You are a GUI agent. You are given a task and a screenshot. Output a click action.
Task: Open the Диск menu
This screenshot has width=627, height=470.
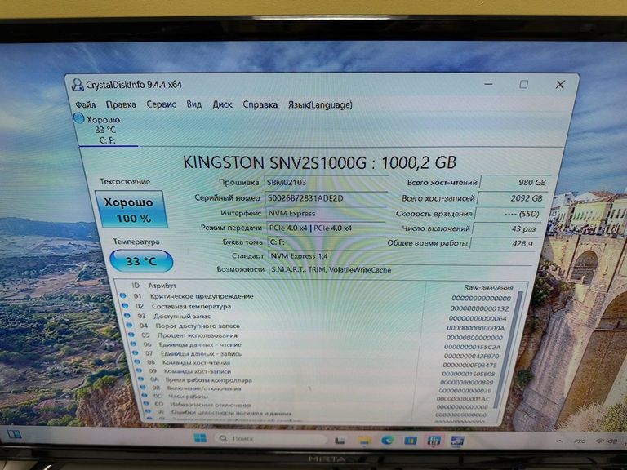click(222, 104)
